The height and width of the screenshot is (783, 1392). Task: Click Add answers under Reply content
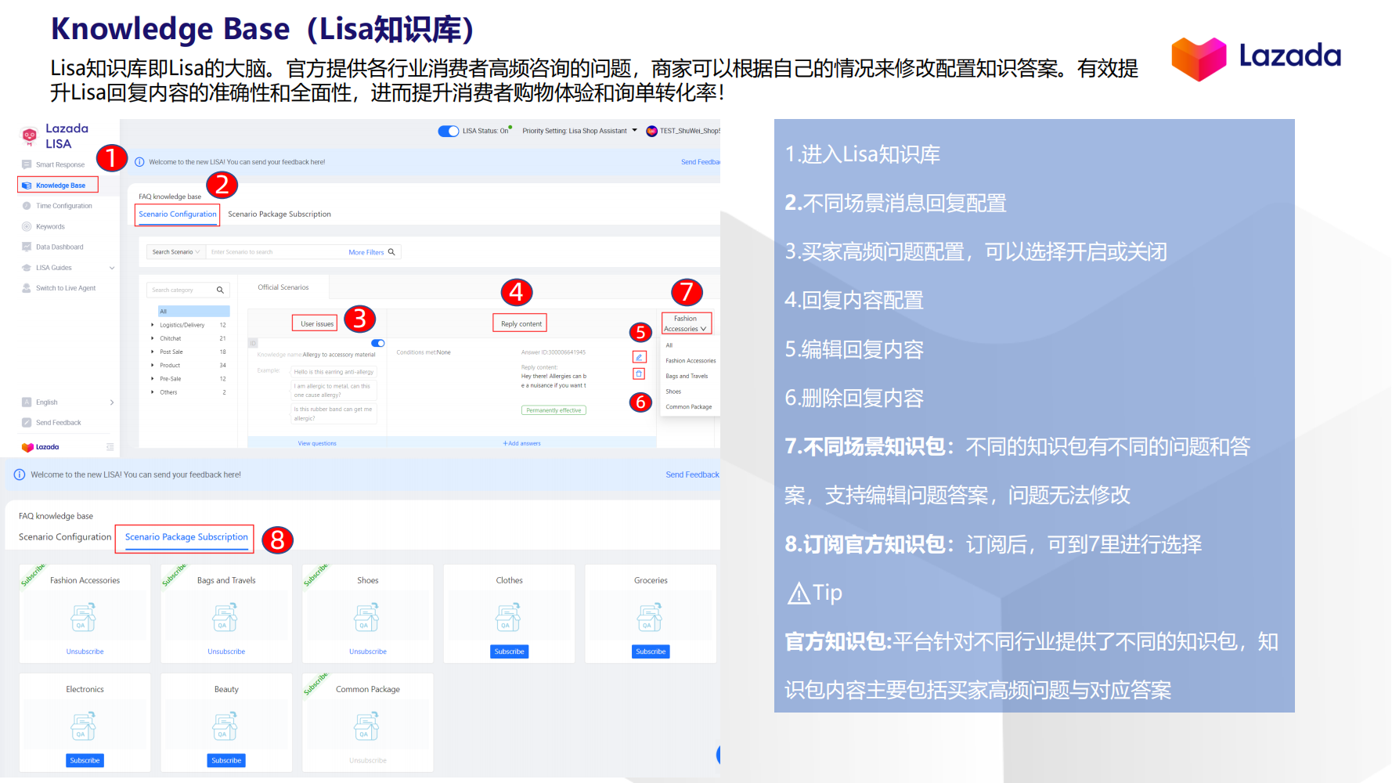tap(521, 442)
